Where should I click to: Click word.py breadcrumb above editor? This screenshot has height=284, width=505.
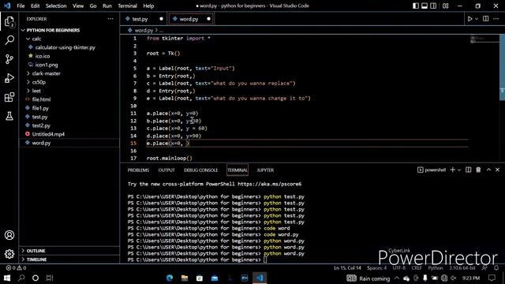tap(144, 30)
